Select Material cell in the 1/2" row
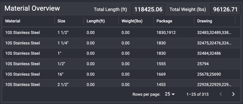 (22, 64)
